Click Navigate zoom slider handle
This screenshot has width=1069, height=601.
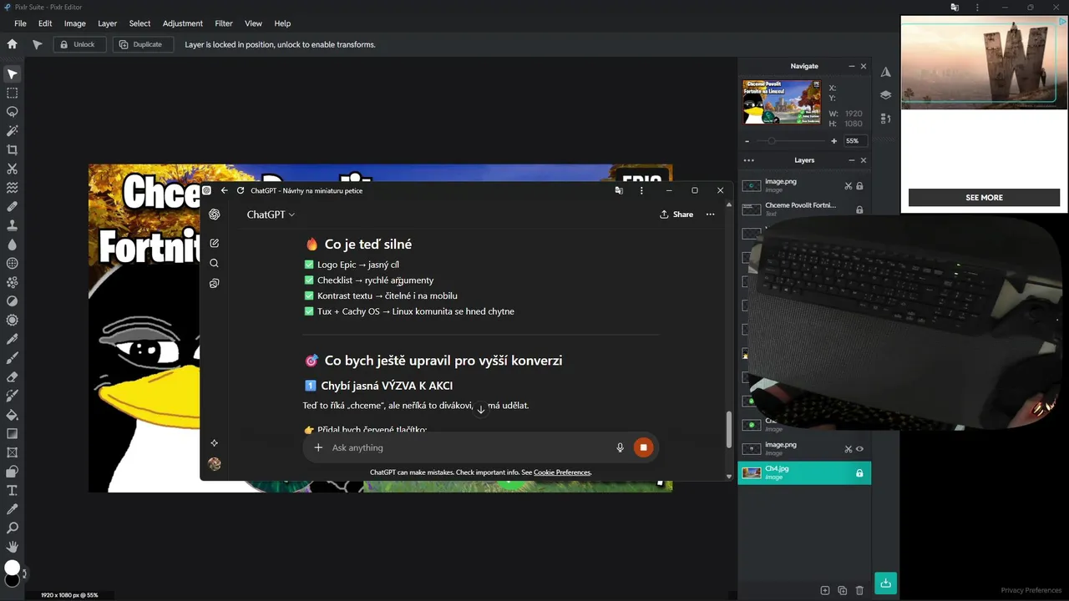click(772, 141)
